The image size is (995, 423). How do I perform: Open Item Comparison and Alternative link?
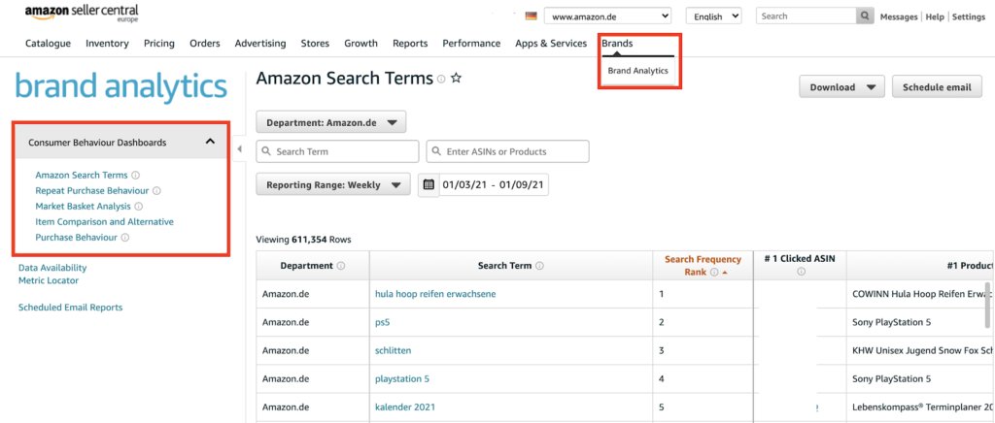[105, 222]
